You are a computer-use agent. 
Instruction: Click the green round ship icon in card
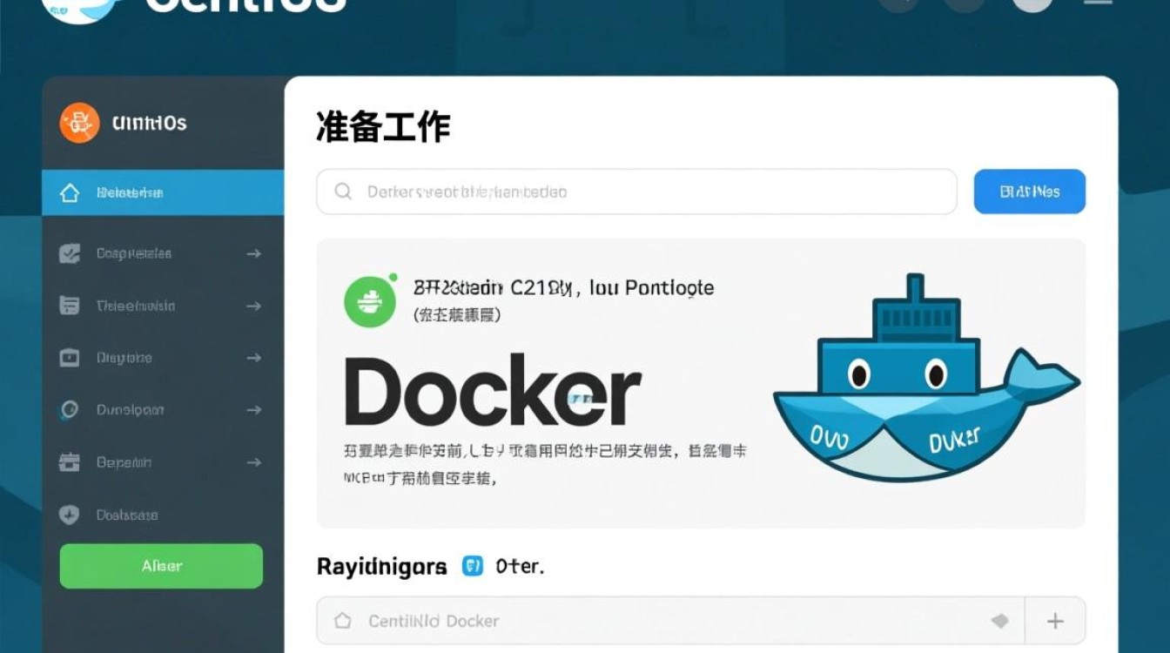(370, 301)
